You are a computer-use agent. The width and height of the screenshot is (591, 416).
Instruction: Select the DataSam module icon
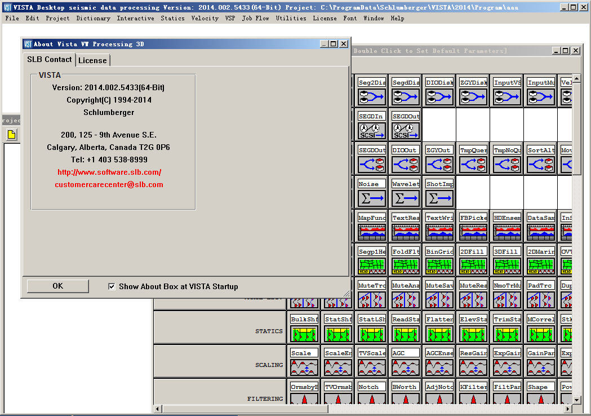[541, 232]
